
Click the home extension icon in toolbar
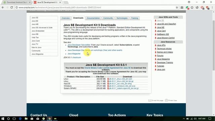click(192, 7)
